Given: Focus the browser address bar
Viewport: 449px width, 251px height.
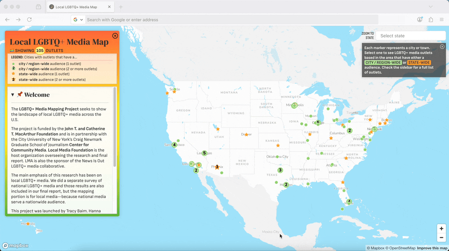Looking at the screenshot, I should pos(232,20).
